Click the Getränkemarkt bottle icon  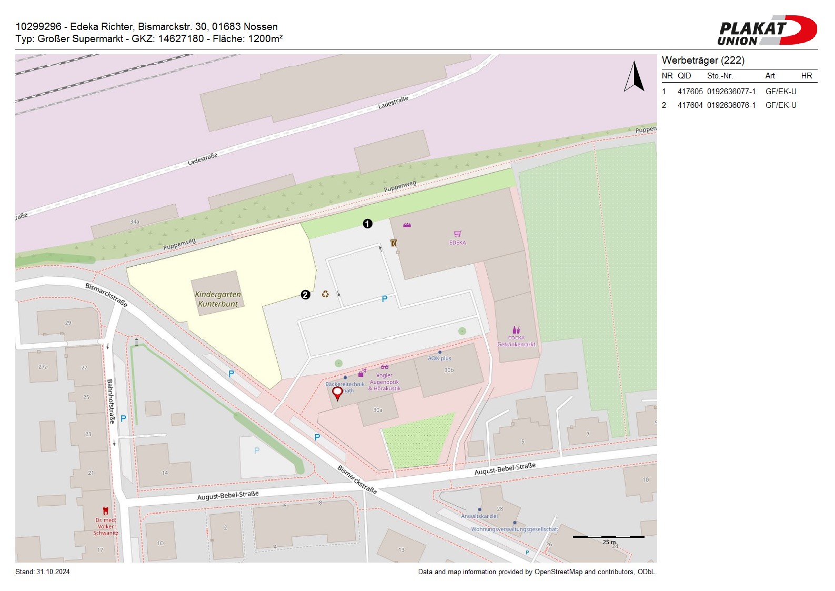[516, 330]
